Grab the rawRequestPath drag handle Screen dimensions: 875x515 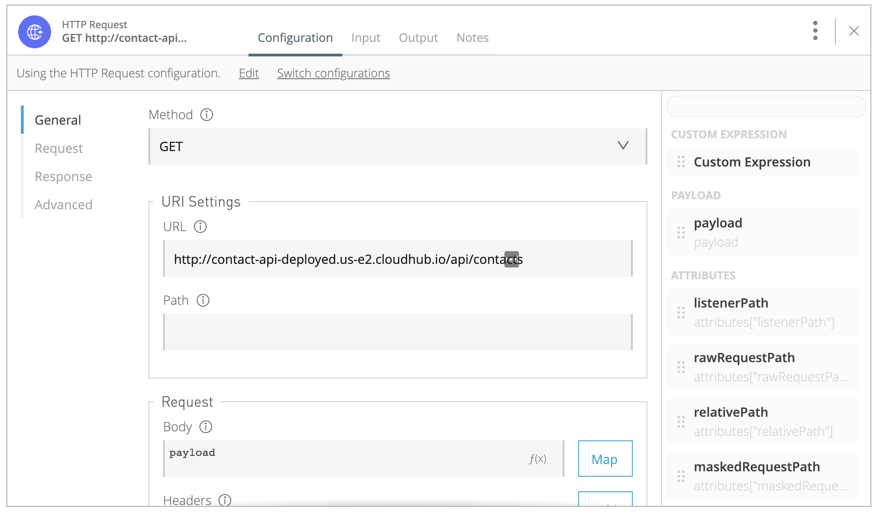pos(681,367)
